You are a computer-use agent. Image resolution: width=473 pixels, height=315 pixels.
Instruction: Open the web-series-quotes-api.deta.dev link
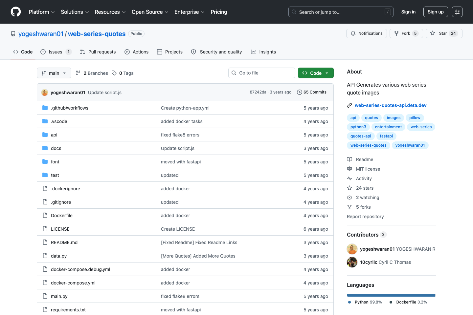tap(390, 105)
